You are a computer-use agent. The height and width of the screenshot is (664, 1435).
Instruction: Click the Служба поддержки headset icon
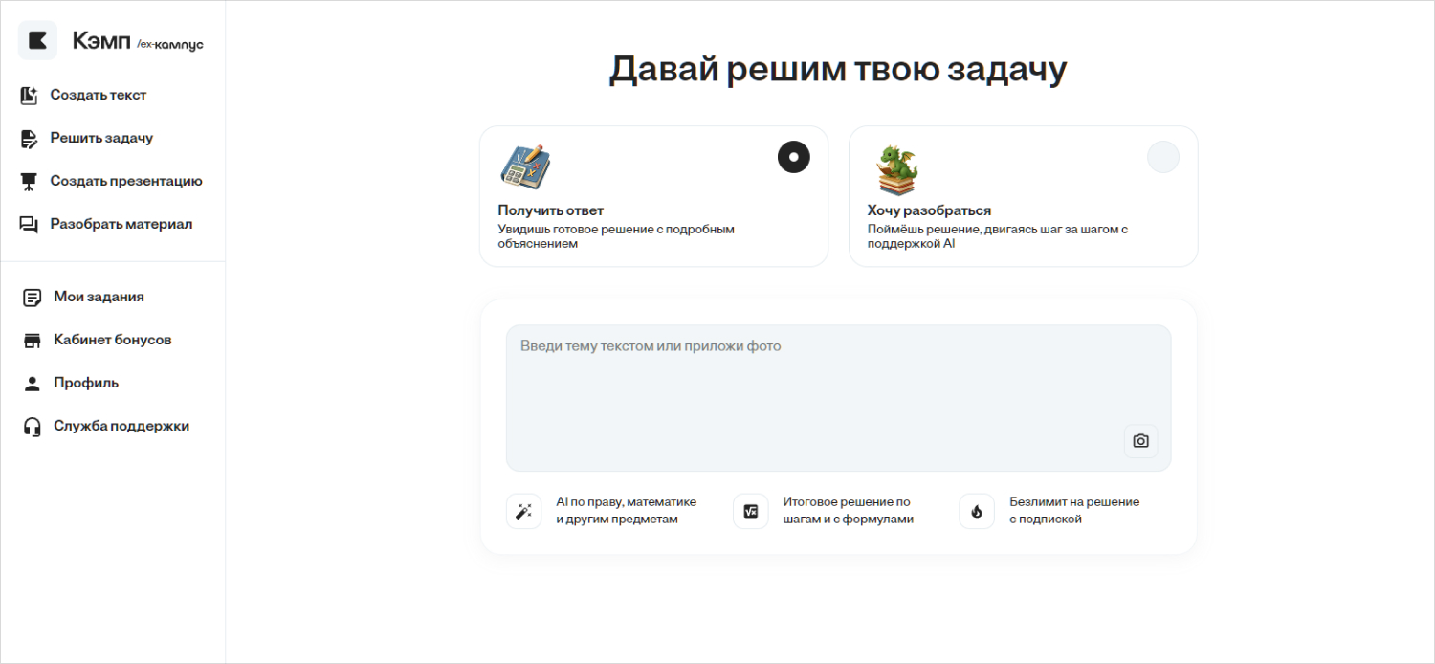(33, 427)
